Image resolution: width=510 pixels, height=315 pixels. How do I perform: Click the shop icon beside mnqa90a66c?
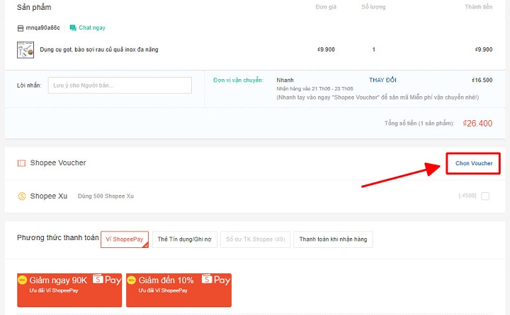[x=21, y=28]
